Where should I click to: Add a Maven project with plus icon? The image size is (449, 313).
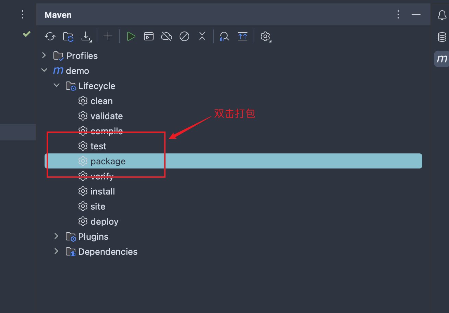108,36
